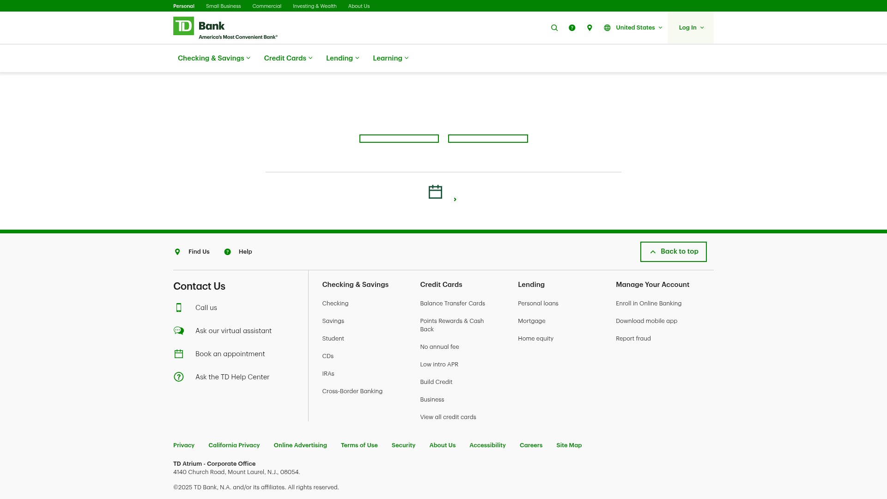The height and width of the screenshot is (499, 887).
Task: Click the Back to top button
Action: click(674, 252)
